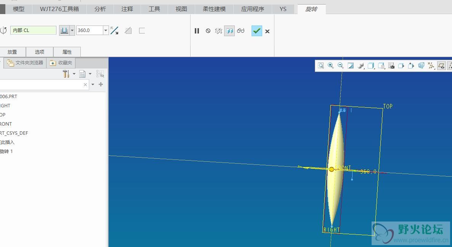The width and height of the screenshot is (452, 247).
Task: Open the rendering options icon
Action: [x=361, y=65]
